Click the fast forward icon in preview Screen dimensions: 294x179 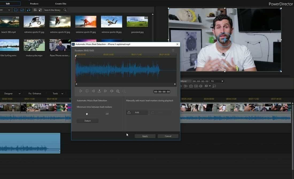point(185,86)
